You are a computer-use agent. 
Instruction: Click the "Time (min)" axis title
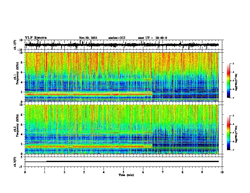pos(126,175)
